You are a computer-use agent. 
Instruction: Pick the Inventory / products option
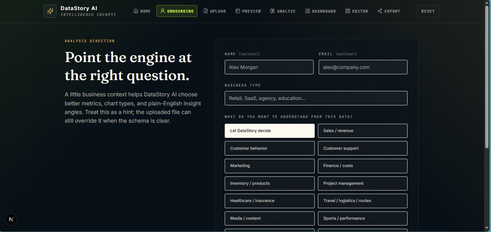tap(270, 183)
